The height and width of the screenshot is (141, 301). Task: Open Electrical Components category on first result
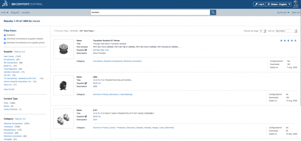click(x=113, y=61)
